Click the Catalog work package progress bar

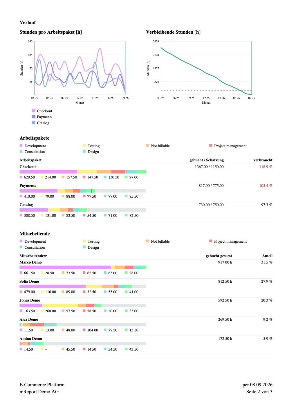[83, 210]
